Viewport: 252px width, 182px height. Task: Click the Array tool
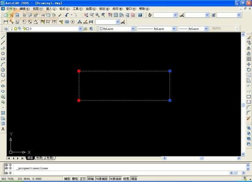coord(249,59)
